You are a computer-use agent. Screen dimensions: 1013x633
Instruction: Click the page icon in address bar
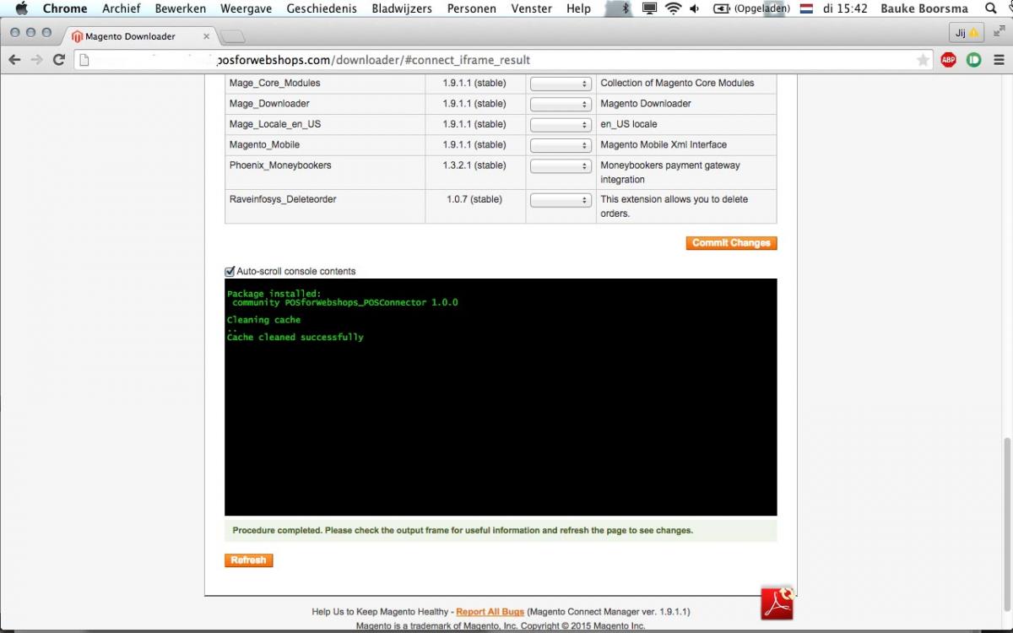tap(83, 60)
